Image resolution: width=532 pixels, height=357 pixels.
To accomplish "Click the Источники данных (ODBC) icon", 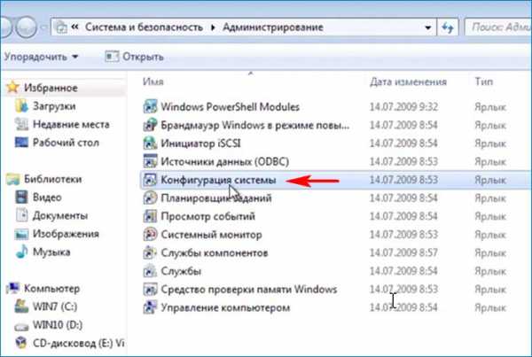I will point(150,161).
